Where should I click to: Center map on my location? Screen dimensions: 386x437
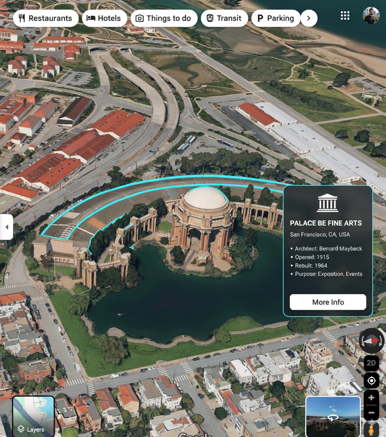[x=372, y=380]
